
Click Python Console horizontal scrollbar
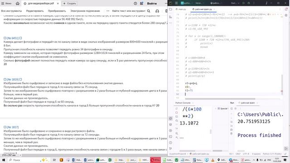187,151
